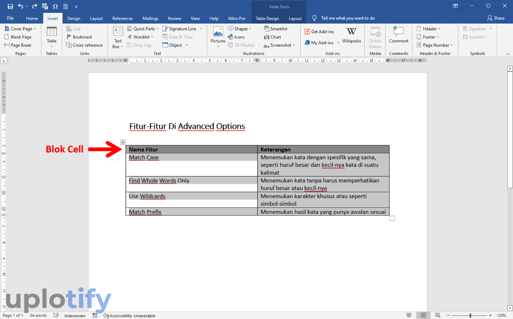This screenshot has width=513, height=319.
Task: Open the Pictures insert tool
Action: point(218,35)
